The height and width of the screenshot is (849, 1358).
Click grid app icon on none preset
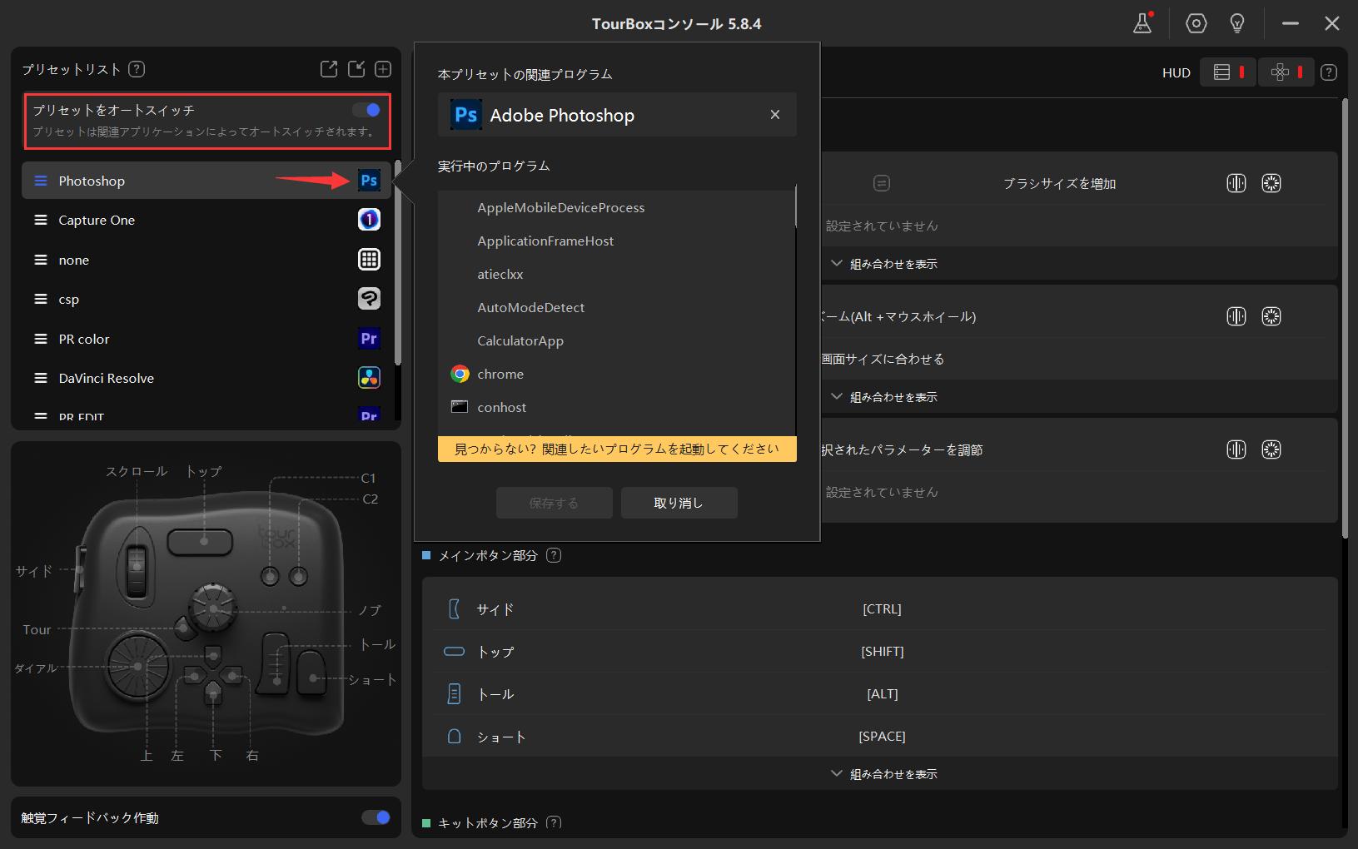(x=369, y=260)
